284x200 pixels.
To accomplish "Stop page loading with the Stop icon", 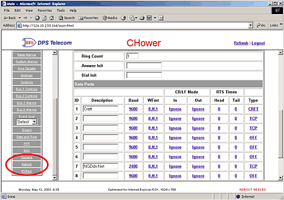I will coord(37,18).
